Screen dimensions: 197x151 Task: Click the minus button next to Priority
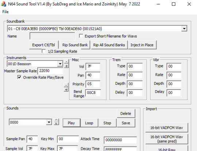66,85
